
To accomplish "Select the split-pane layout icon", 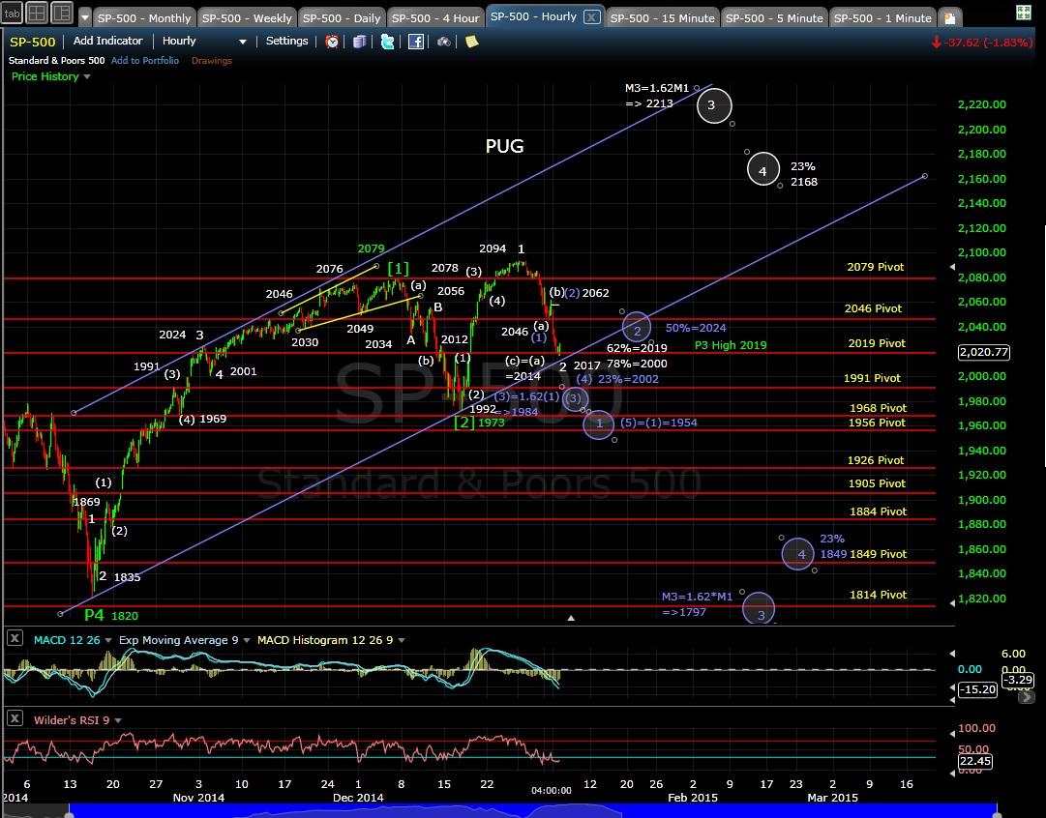I will pyautogui.click(x=62, y=13).
